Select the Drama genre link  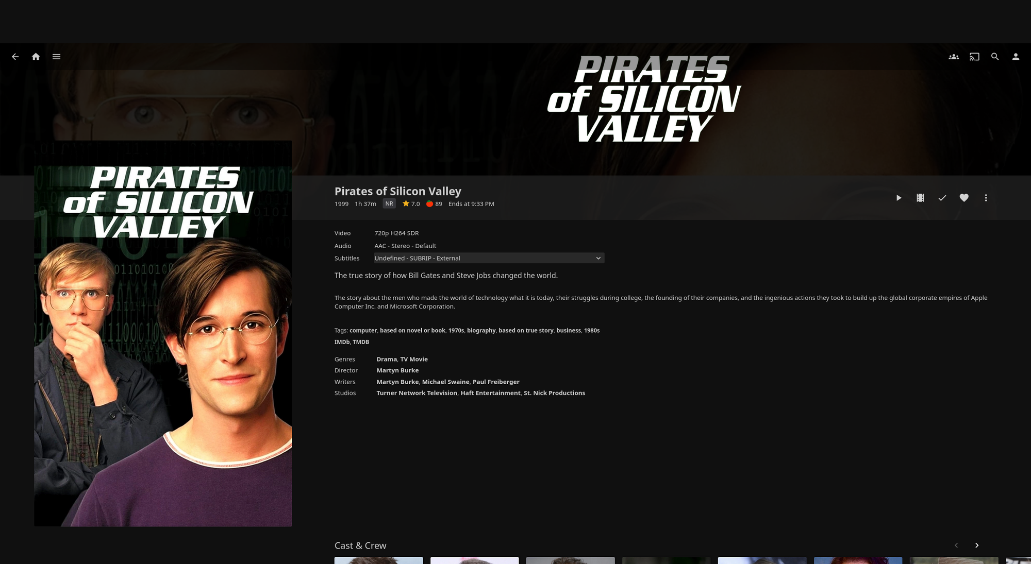pos(387,359)
